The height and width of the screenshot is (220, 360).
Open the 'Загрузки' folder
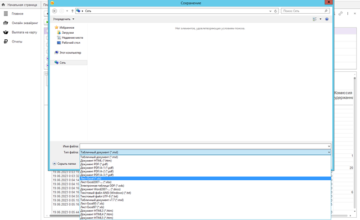click(68, 33)
